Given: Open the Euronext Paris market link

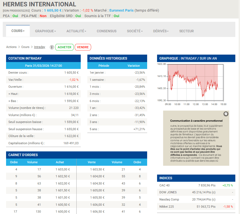Looking at the screenshot, I should pyautogui.click(x=121, y=10).
